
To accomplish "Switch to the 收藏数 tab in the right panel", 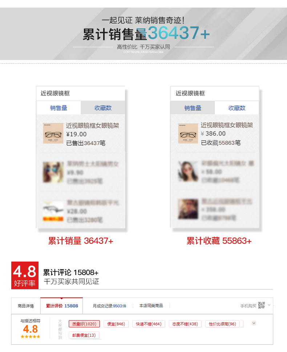I will point(237,108).
